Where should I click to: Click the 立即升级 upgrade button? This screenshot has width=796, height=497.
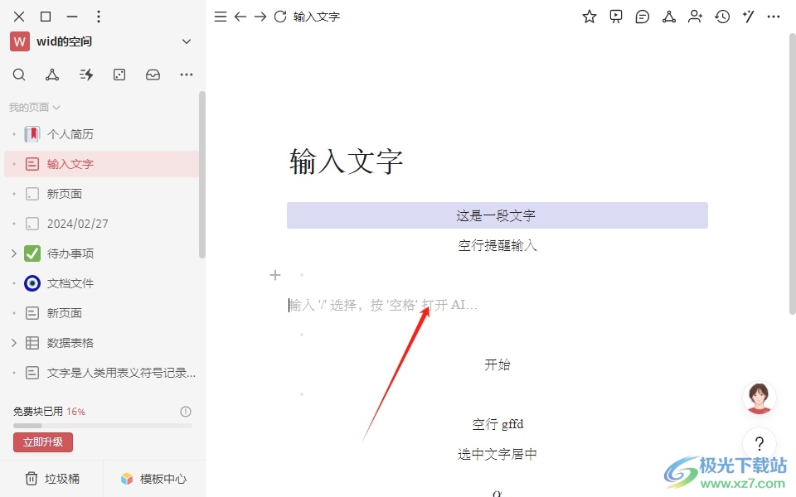click(x=43, y=442)
